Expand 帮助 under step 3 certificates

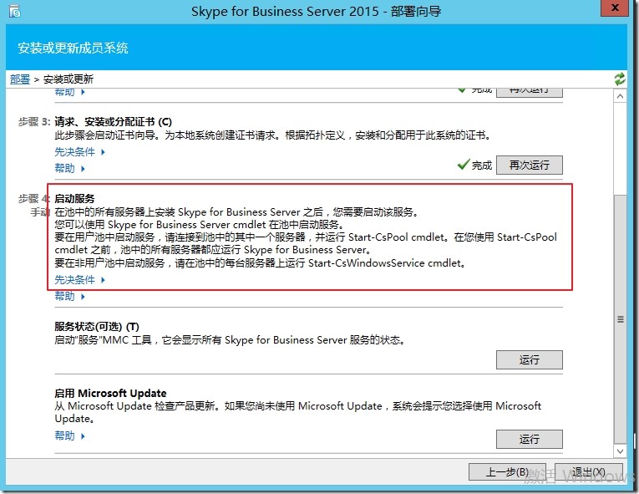pos(69,169)
